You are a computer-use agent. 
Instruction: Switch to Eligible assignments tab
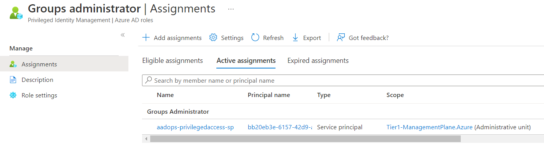tap(172, 61)
